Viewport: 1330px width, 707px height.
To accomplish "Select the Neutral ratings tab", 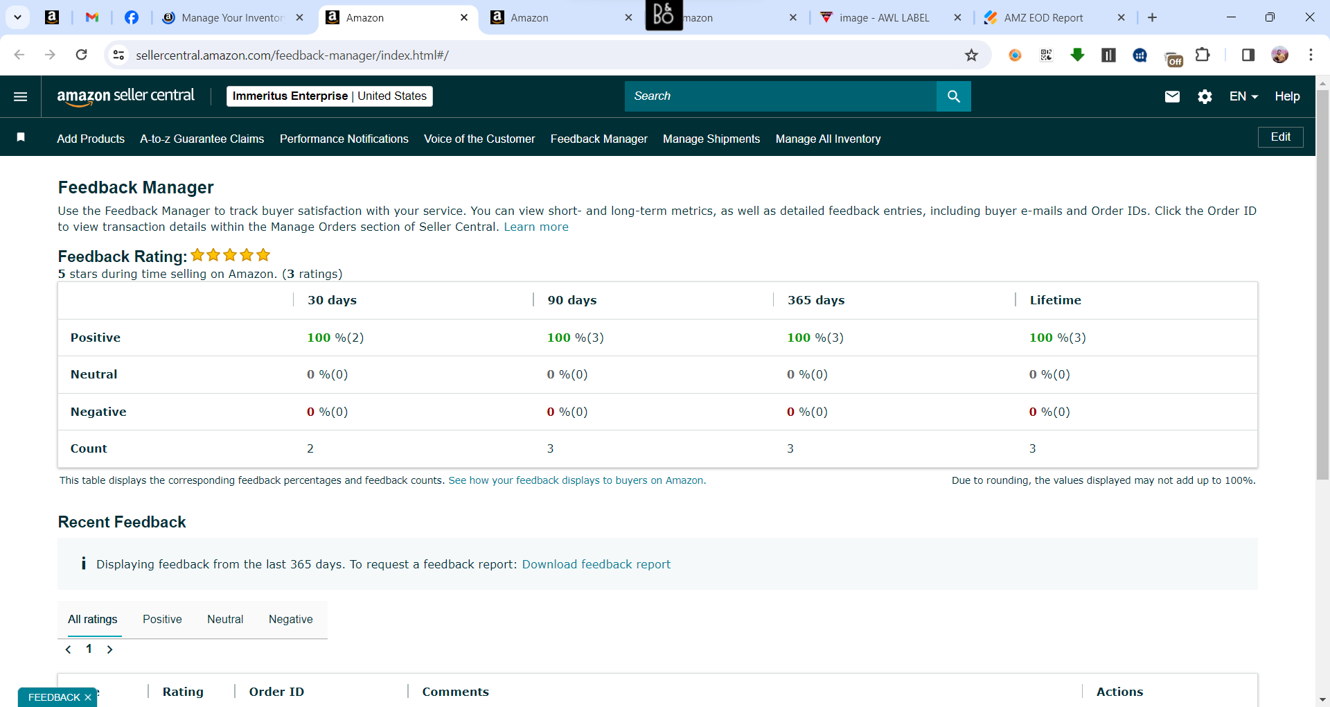I will point(225,620).
